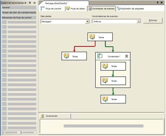
Task: Select the Tarea node after the Contenedor
Action: tap(113, 99)
